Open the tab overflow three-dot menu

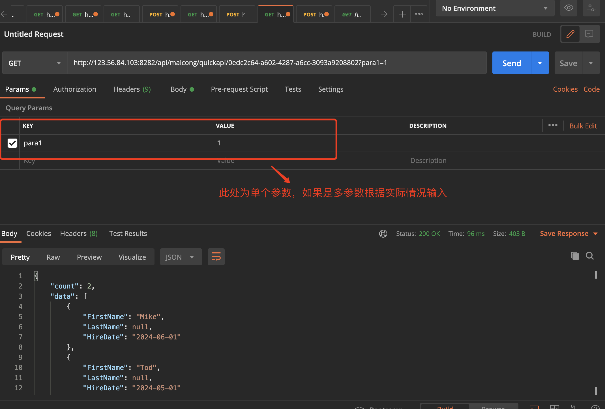point(419,13)
